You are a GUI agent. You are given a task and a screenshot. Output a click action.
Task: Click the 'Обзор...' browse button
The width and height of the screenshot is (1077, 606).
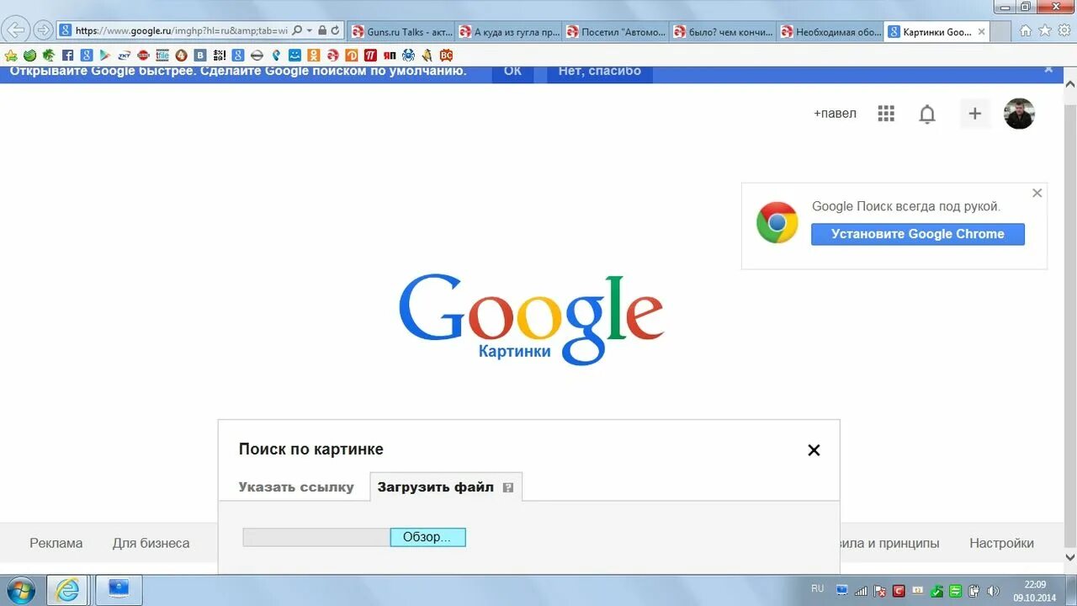tap(427, 537)
